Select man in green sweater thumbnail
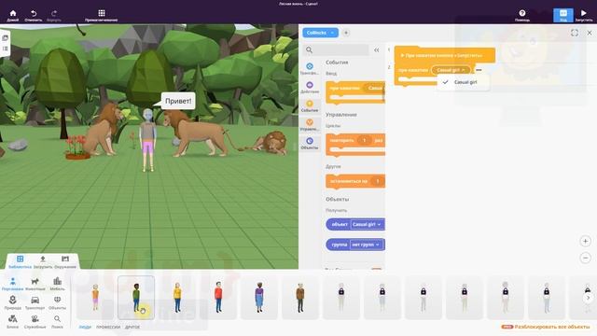597x336 pixels. point(136,298)
